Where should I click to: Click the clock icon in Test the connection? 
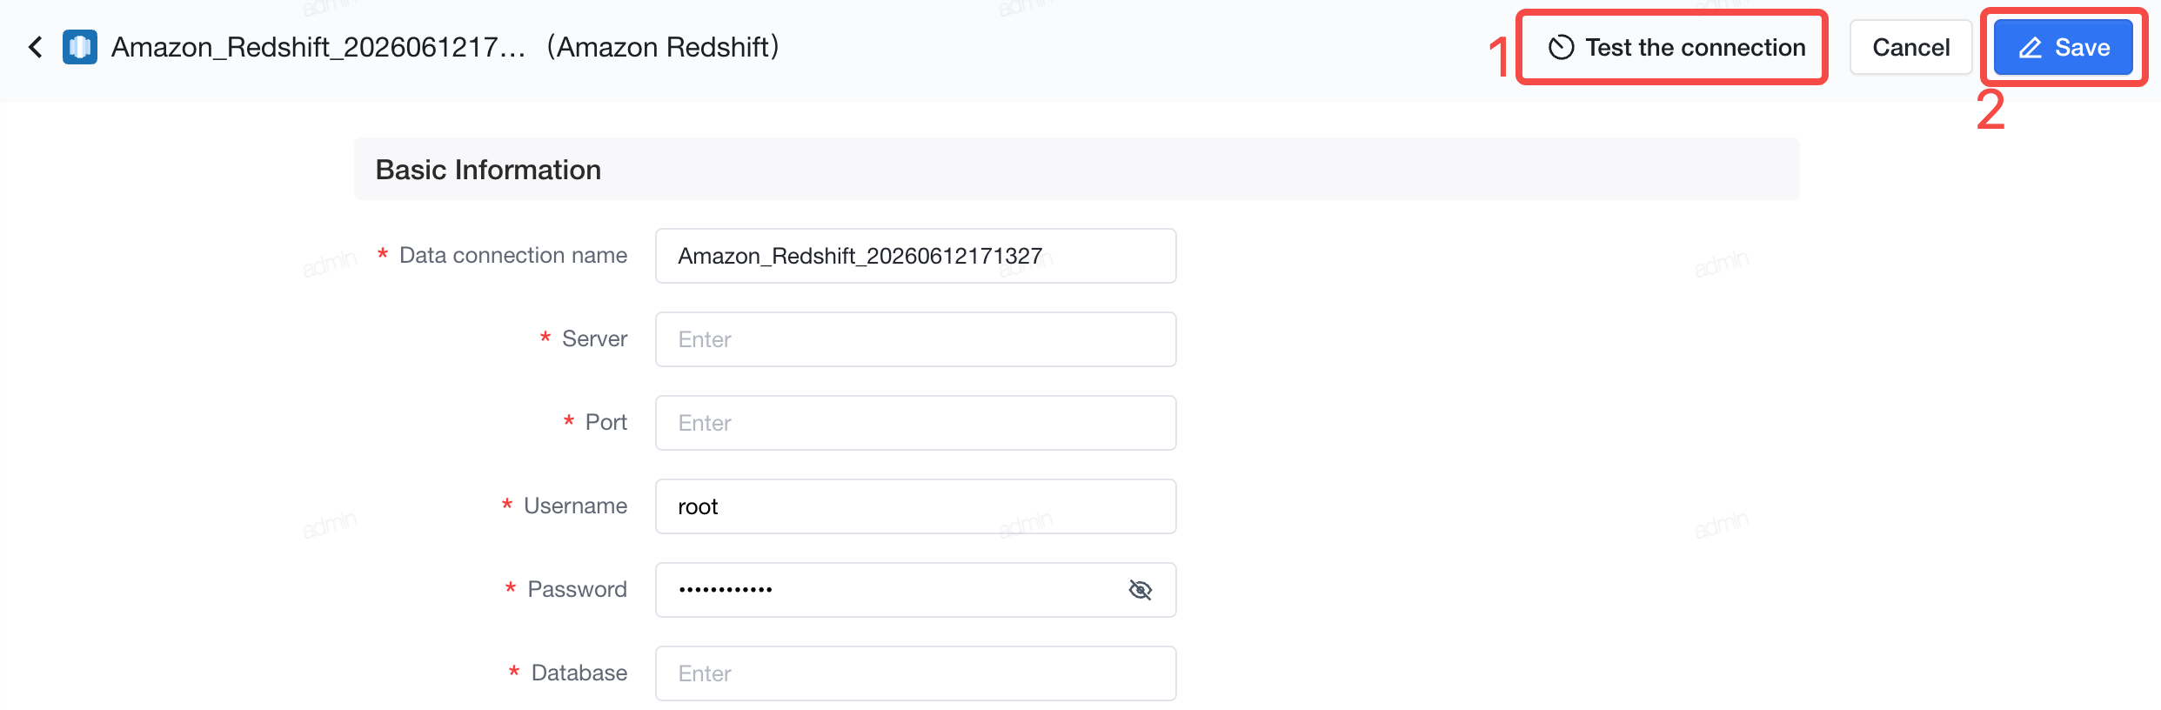pyautogui.click(x=1561, y=47)
